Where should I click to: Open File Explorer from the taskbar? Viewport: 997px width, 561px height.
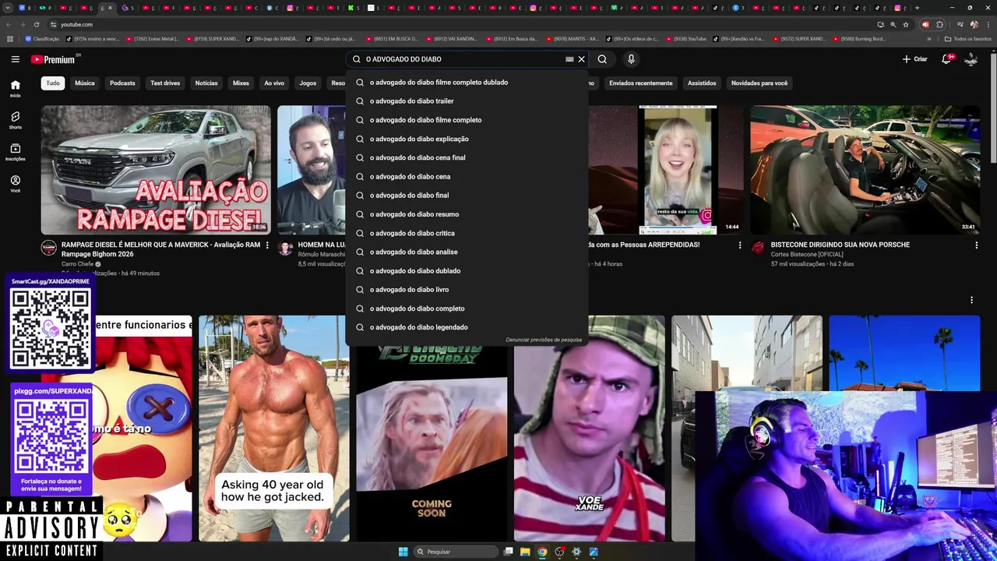pyautogui.click(x=525, y=552)
